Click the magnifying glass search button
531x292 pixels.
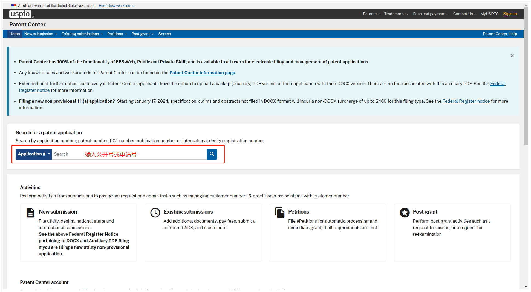[x=212, y=154]
